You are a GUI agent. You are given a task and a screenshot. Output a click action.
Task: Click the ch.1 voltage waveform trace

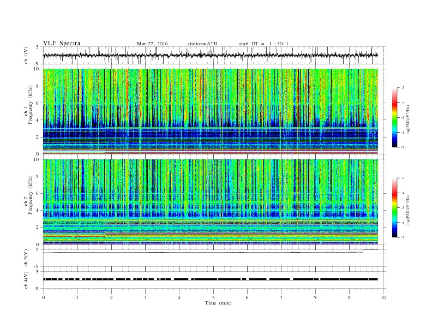coord(210,55)
